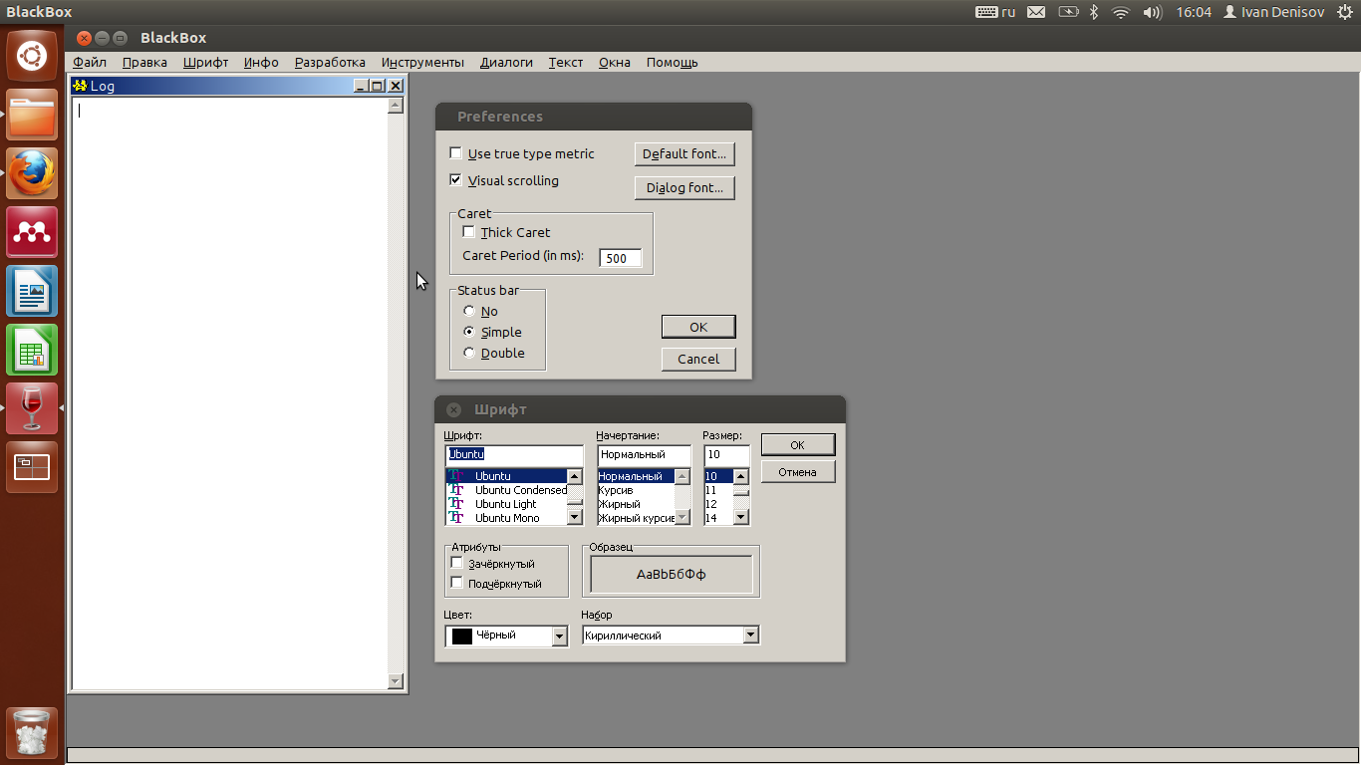This screenshot has width=1361, height=765.
Task: Open LibreOffice Writer from the launcher
Action: (x=32, y=291)
